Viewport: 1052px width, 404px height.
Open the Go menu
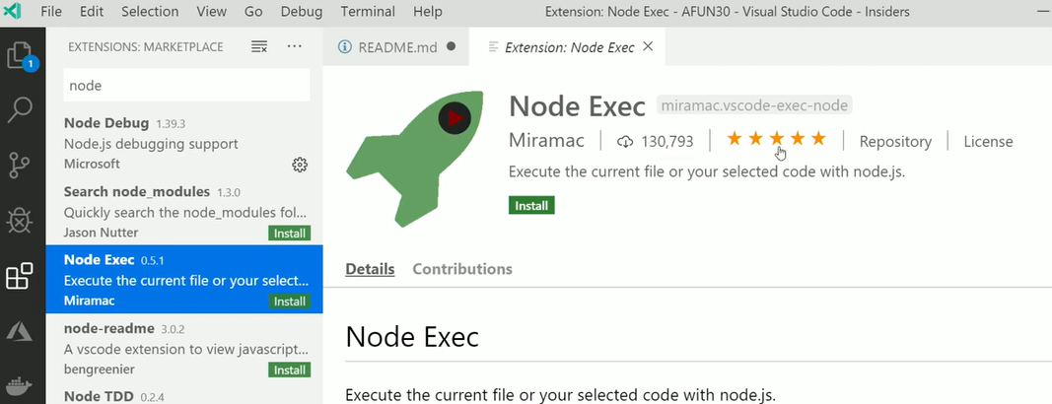point(253,12)
